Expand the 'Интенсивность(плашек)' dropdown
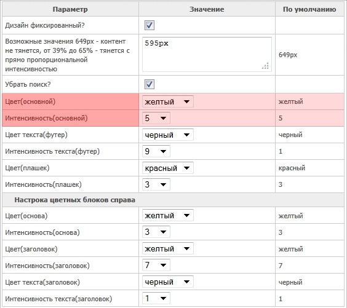The height and width of the screenshot is (308, 347). coord(156,184)
